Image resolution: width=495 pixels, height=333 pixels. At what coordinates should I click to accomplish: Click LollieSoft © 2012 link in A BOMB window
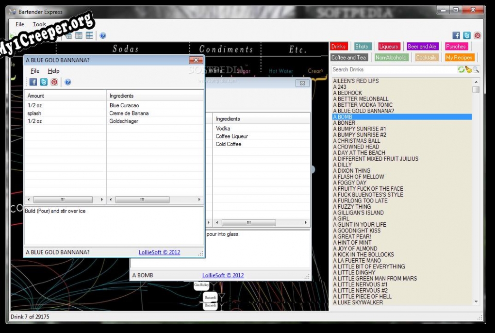[x=223, y=275]
